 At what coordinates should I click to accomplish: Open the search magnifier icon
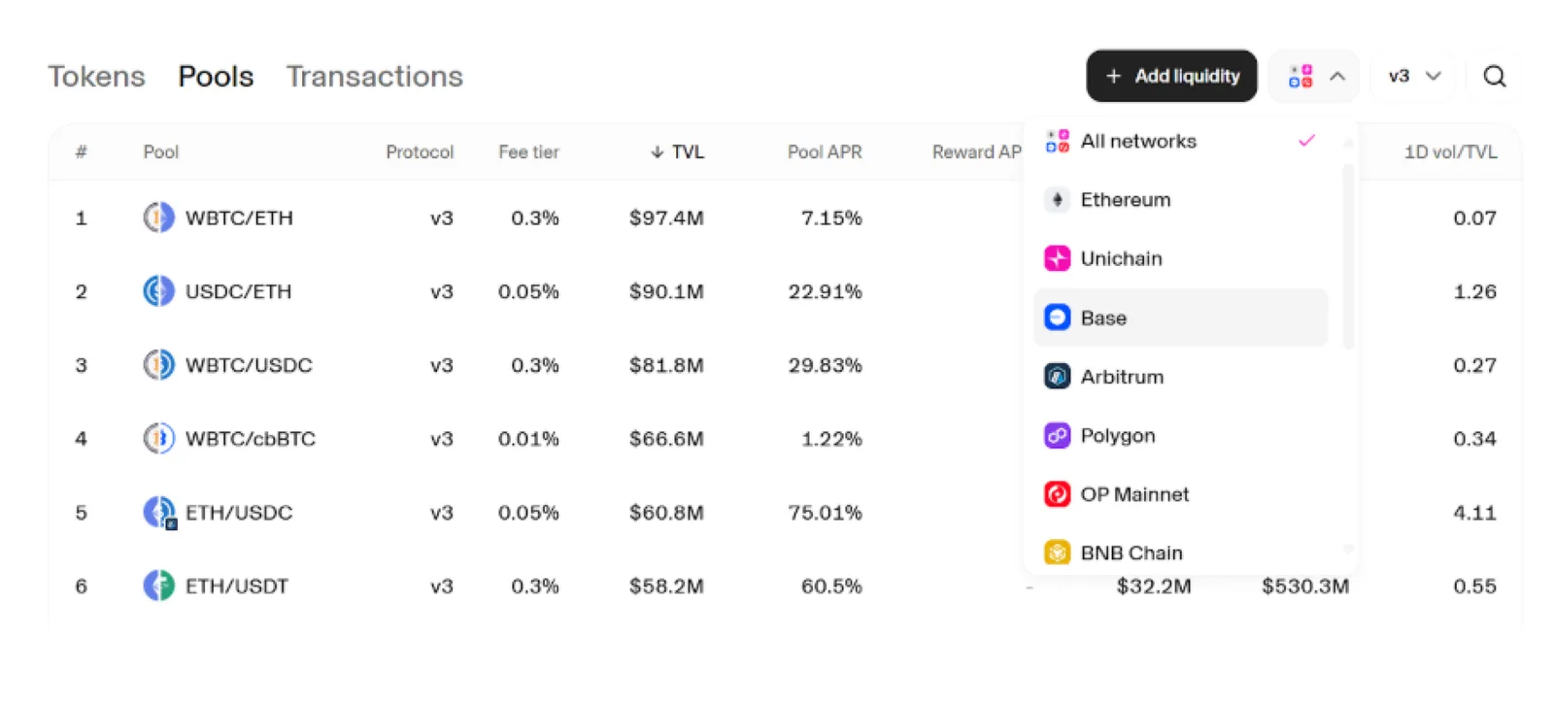tap(1494, 76)
